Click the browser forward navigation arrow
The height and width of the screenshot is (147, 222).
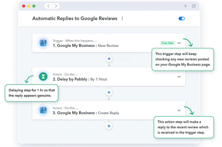(x=56, y=6)
